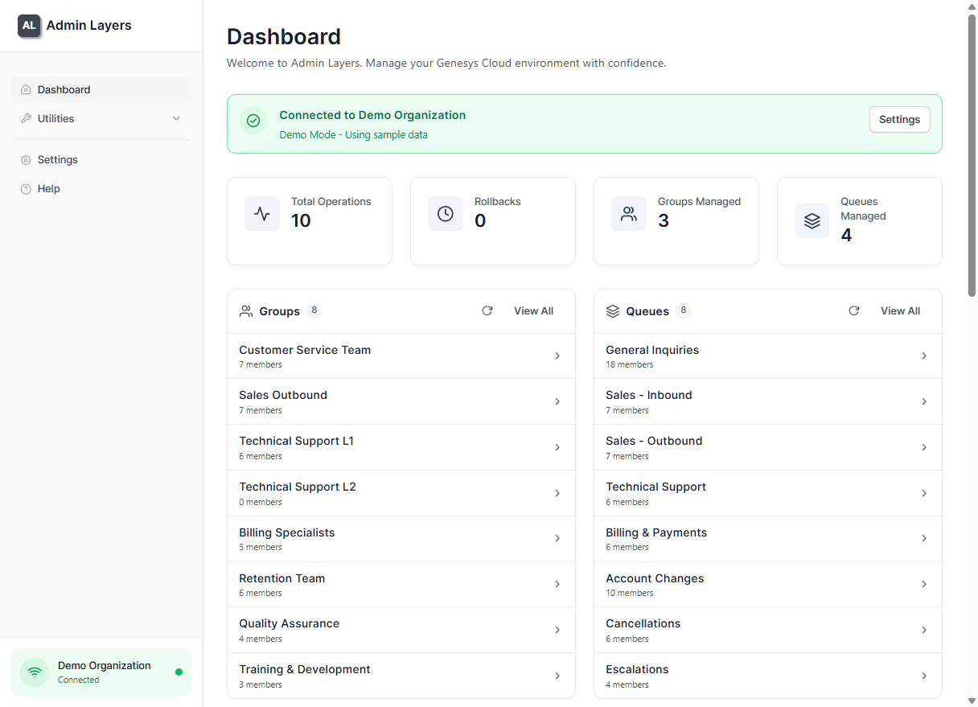Click the Settings button in the banner
Screen dimensions: 978x707
click(899, 119)
